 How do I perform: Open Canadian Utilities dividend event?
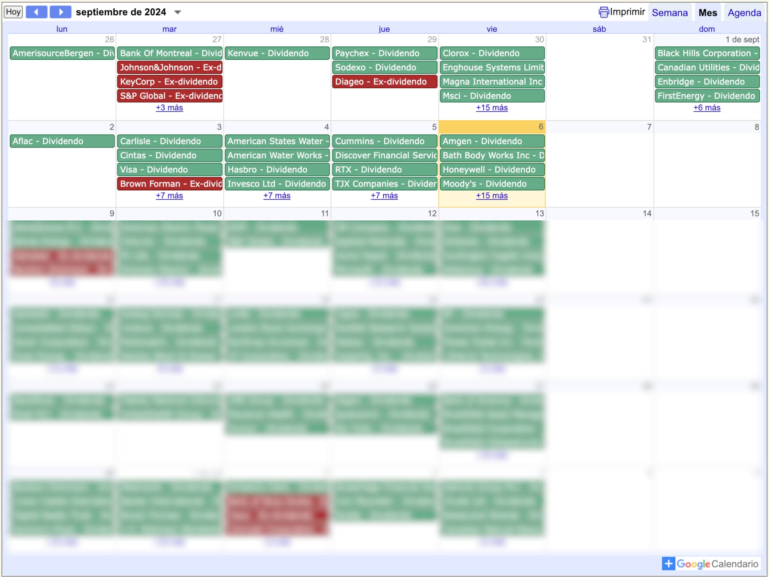point(707,67)
